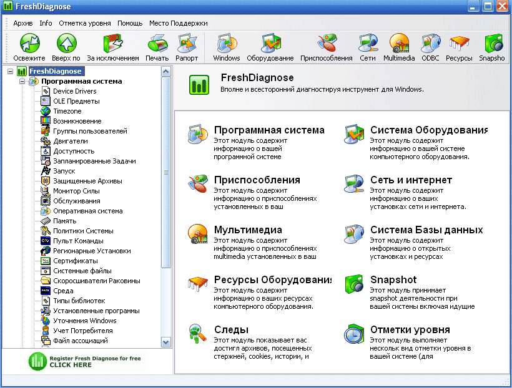The width and height of the screenshot is (512, 388).
Task: Select OLE Предметы tree item
Action: coord(76,101)
